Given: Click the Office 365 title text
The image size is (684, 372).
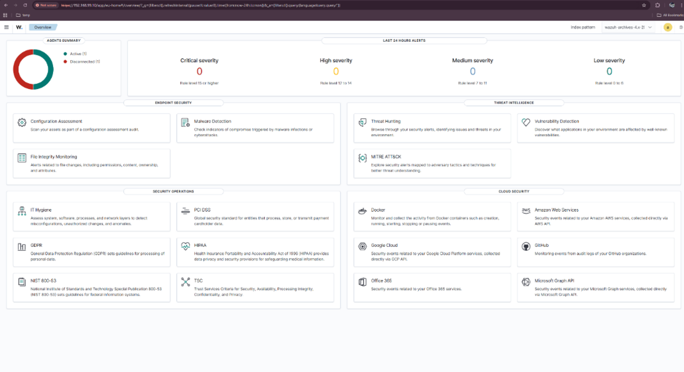Looking at the screenshot, I should [x=381, y=281].
